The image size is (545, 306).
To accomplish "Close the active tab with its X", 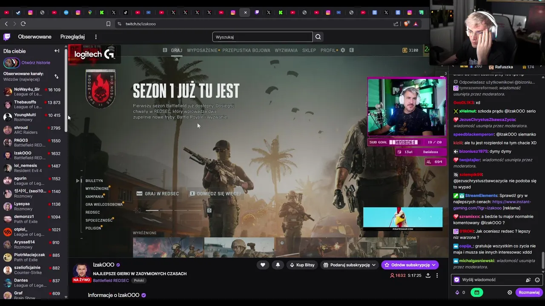I will pyautogui.click(x=245, y=13).
